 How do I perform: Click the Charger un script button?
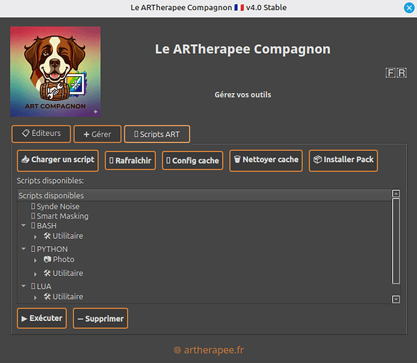tap(57, 160)
